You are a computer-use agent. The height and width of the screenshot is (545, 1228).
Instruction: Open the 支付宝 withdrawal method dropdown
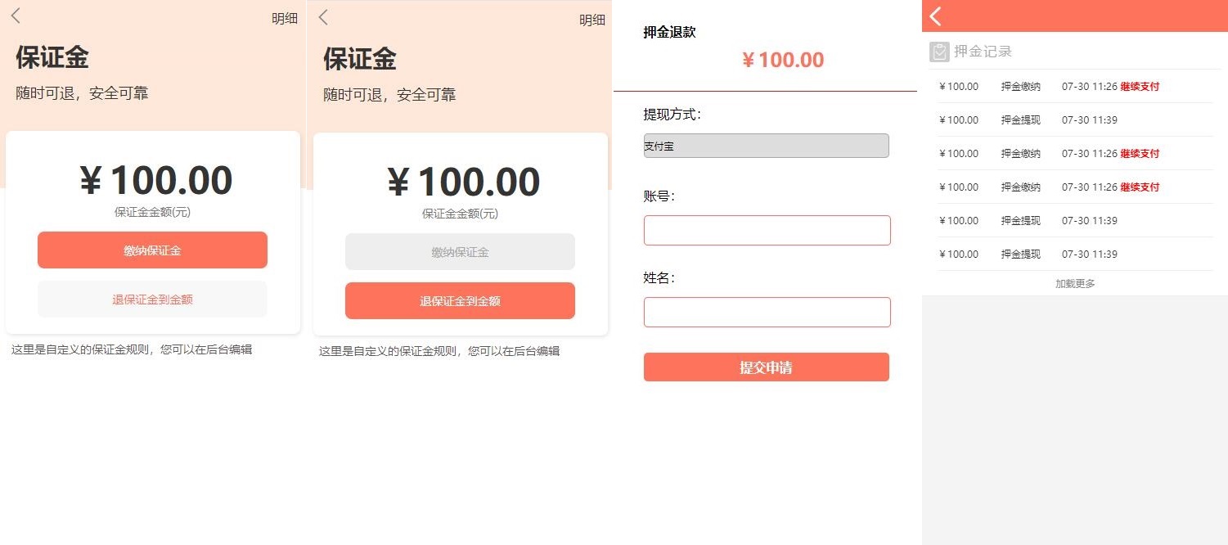point(766,146)
